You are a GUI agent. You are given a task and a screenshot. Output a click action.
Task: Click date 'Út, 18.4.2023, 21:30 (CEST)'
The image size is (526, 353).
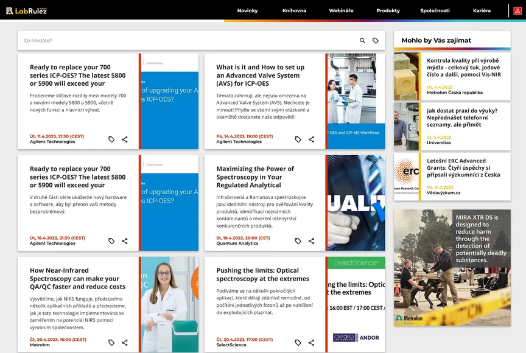[x=57, y=238]
